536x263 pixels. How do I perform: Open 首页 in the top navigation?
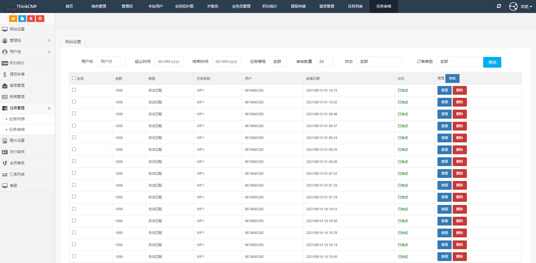coord(69,6)
